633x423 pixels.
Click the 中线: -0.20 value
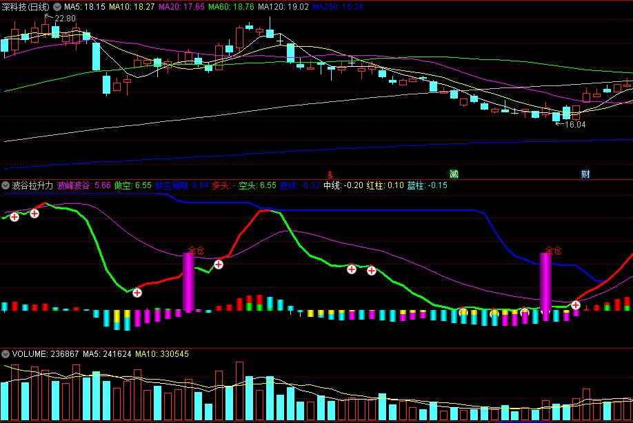point(343,185)
